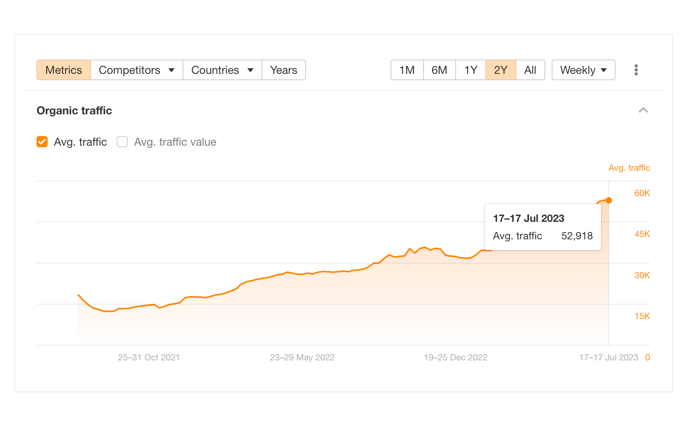
Task: Open the three-dot more options menu
Action: point(636,70)
